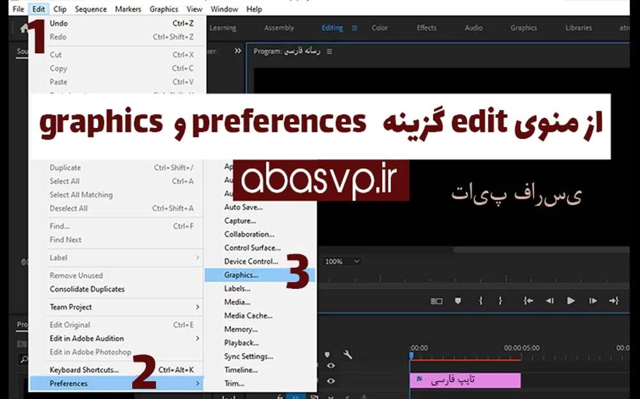Screen dimensions: 640x399
Task: Click the fx badge on the pink clip
Action: pyautogui.click(x=419, y=379)
